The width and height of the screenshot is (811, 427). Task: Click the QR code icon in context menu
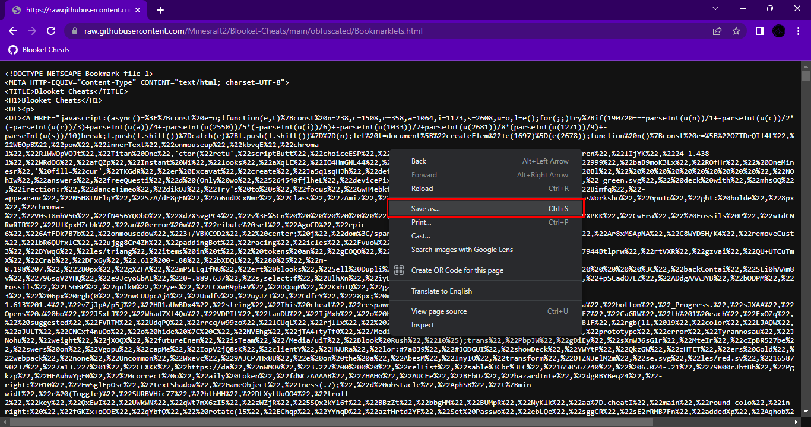(x=400, y=270)
